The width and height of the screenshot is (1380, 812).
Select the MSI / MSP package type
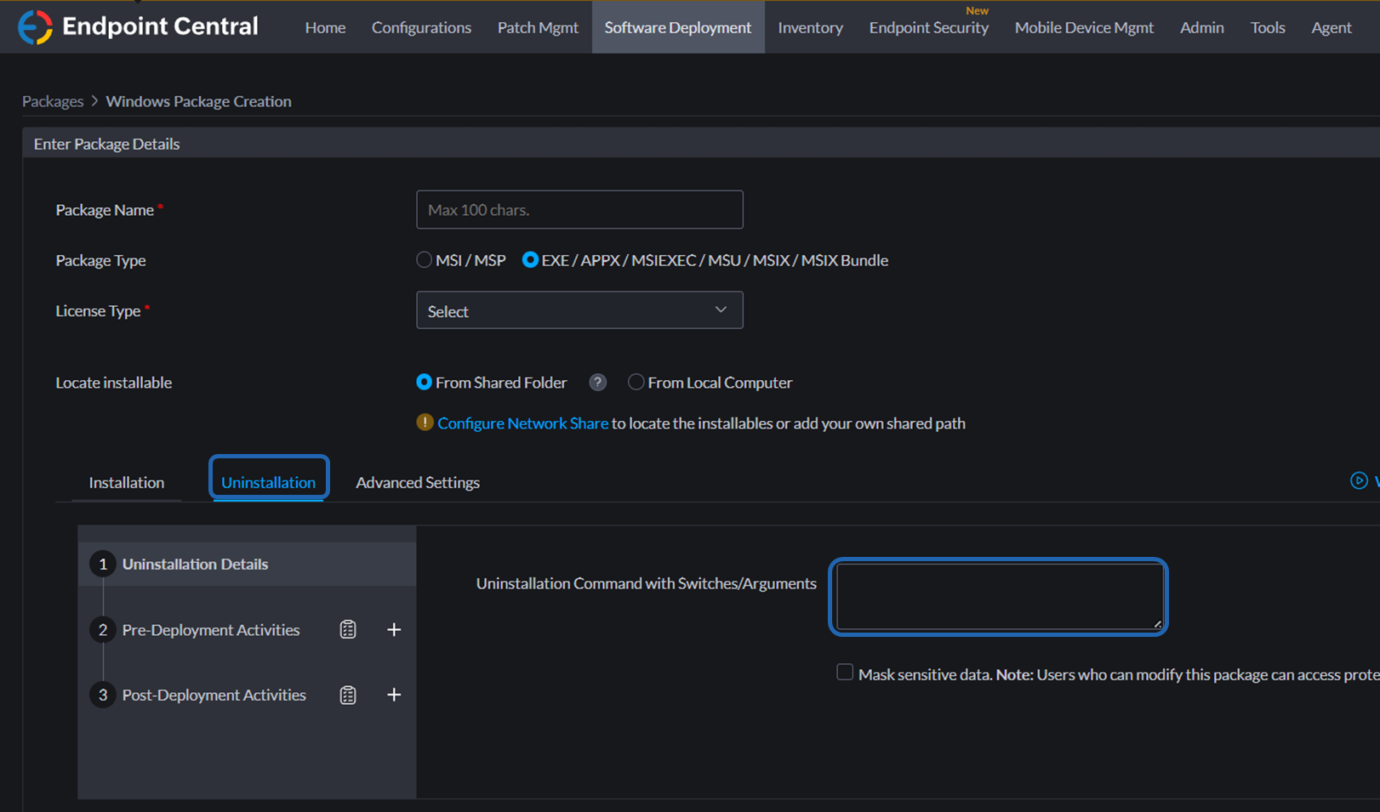(x=424, y=260)
